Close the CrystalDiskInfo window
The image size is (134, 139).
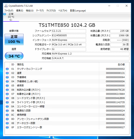(x=127, y=6)
